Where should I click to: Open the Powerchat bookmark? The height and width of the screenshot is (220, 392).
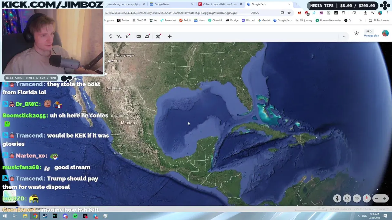(x=168, y=20)
